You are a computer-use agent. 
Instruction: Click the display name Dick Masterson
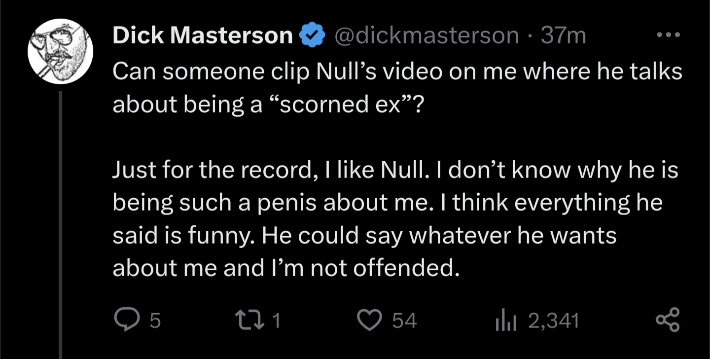click(203, 35)
